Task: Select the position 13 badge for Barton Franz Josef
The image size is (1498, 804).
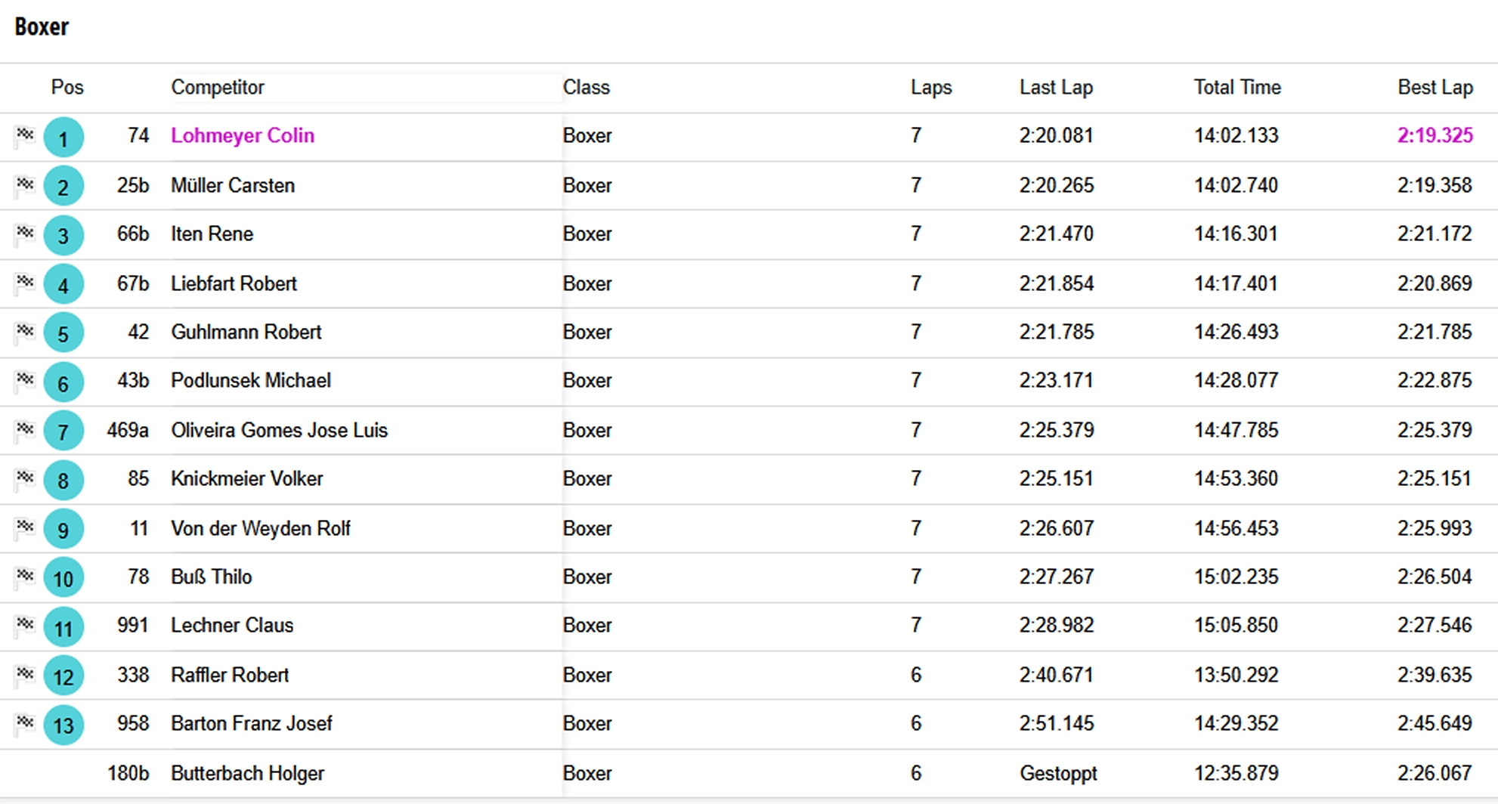Action: pyautogui.click(x=63, y=725)
